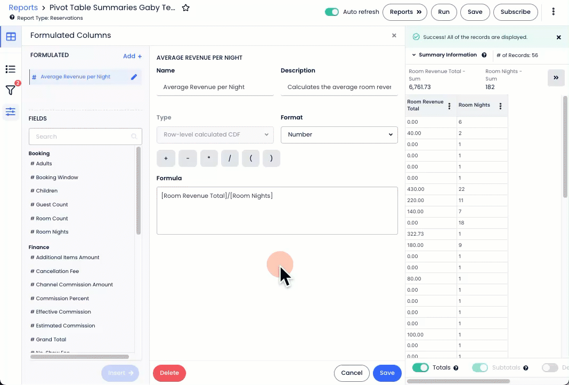
Task: Open the Type Row-level calculated CDF dropdown
Action: point(215,134)
